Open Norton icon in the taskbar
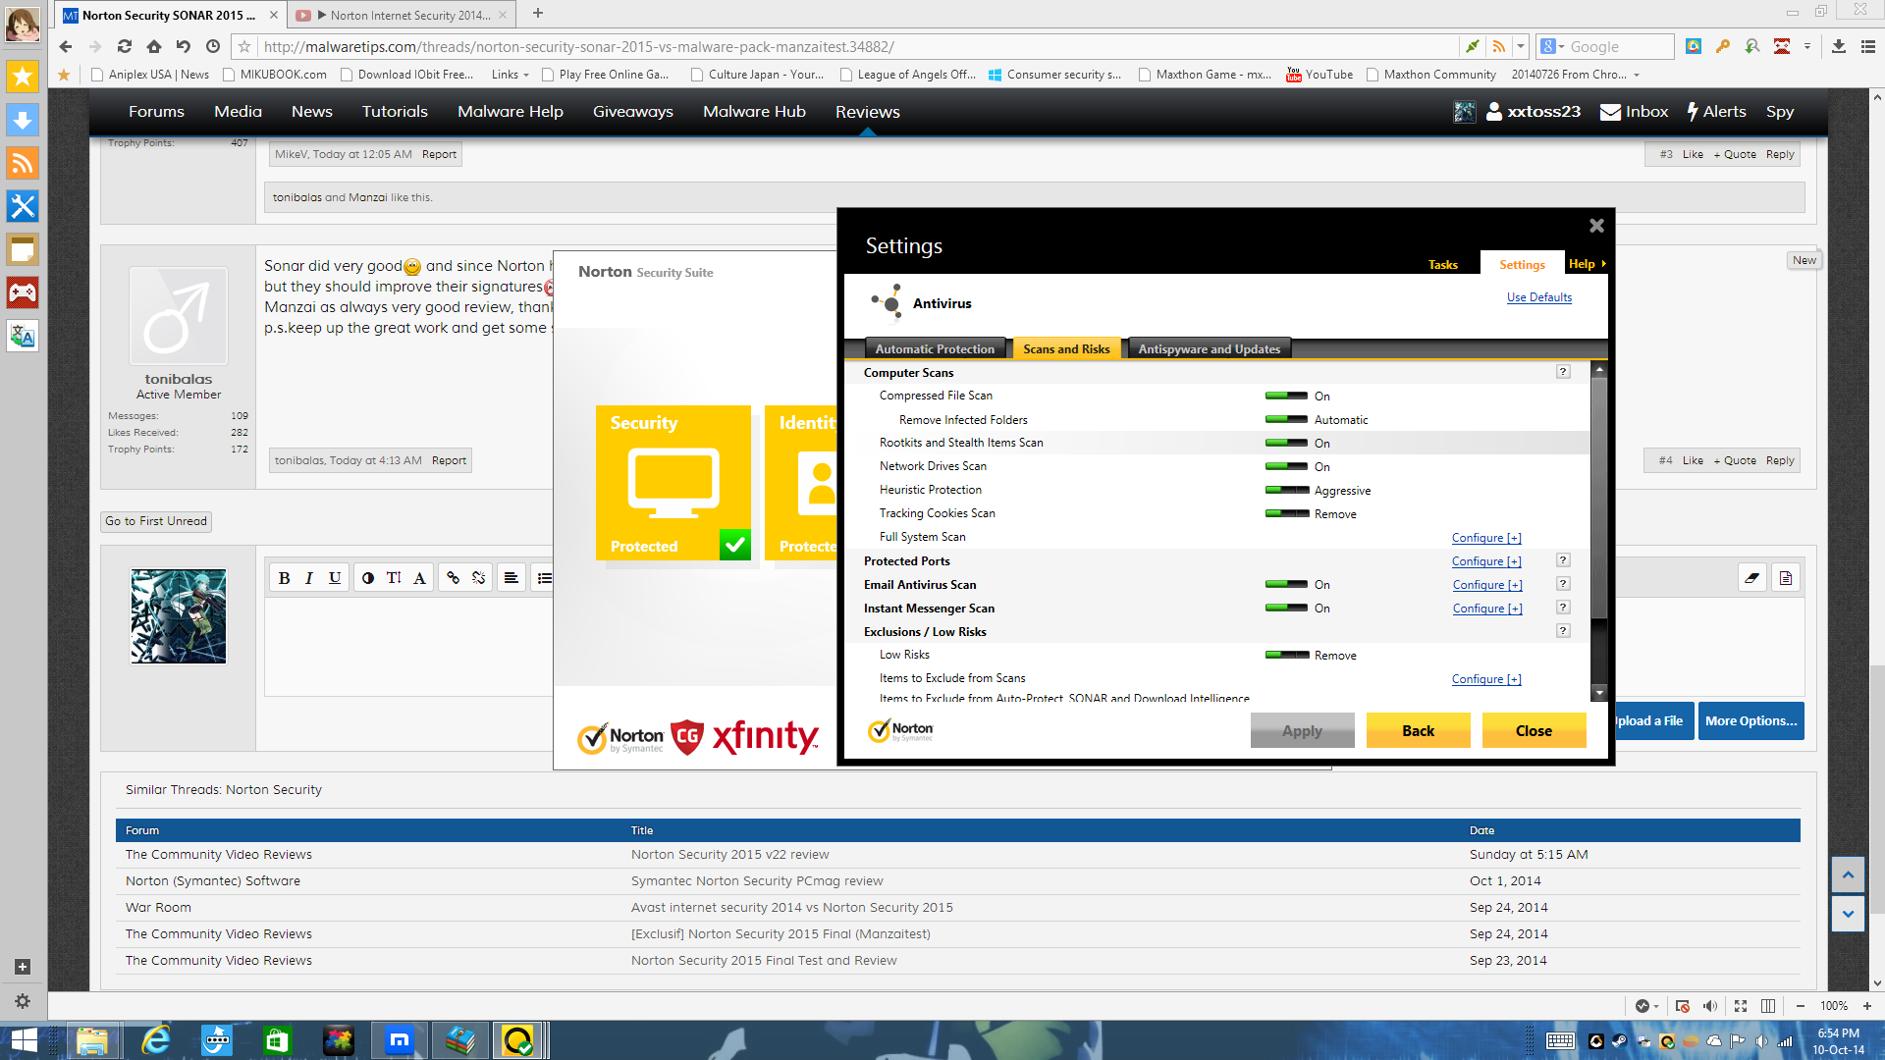The width and height of the screenshot is (1885, 1060). point(517,1040)
